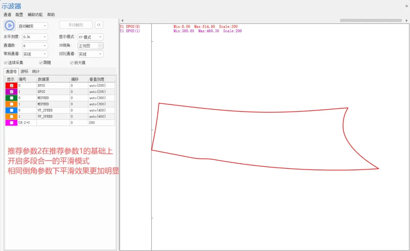Click the 数据源 column header
The width and height of the screenshot is (410, 251).
tap(53, 79)
